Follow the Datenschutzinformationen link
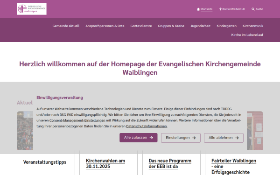280x175 pixels. (147, 126)
